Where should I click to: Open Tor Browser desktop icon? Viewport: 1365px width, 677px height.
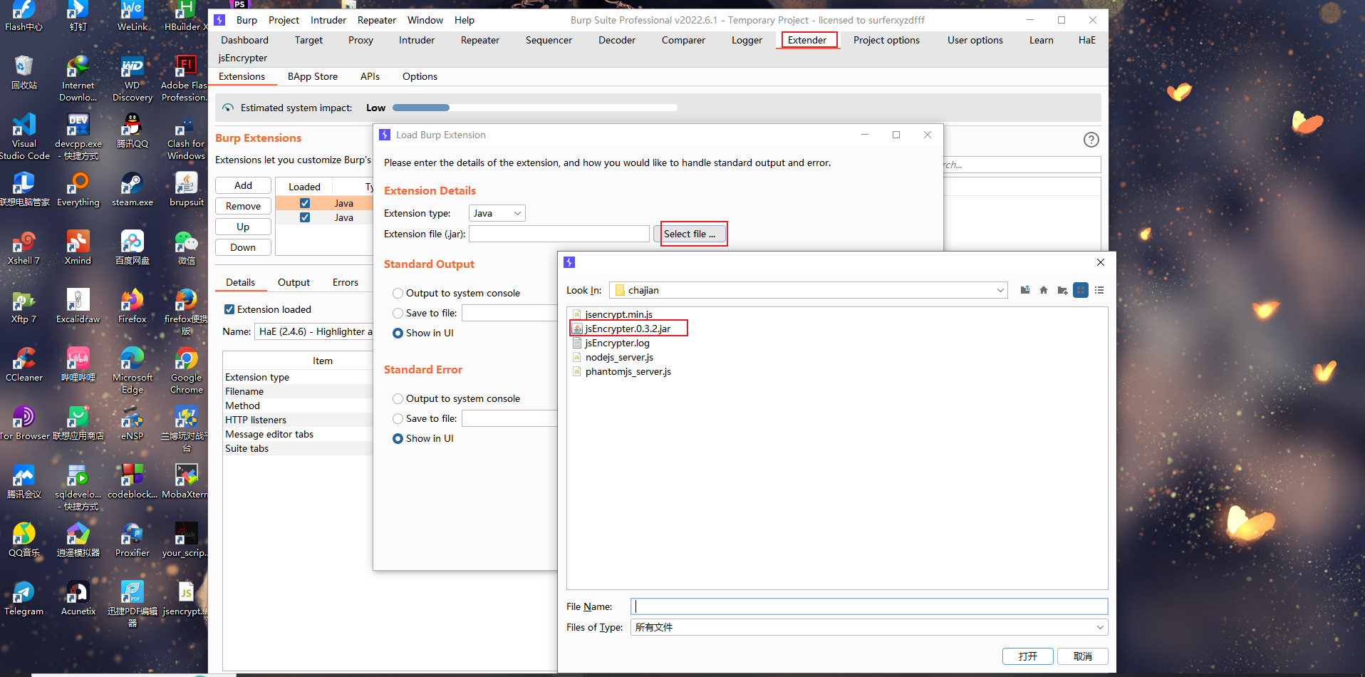[x=24, y=423]
